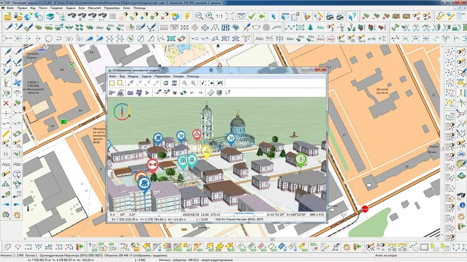The width and height of the screenshot is (467, 262).
Task: Click the context help arrow-question icon
Action: pyautogui.click(x=353, y=16)
